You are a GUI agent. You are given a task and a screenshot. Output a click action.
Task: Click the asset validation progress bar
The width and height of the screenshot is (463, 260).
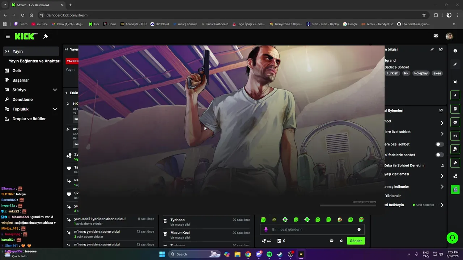click(348, 205)
